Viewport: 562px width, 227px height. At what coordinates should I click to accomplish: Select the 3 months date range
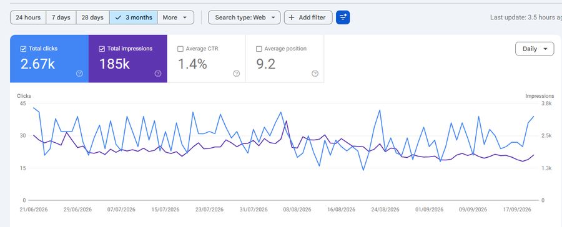point(134,17)
